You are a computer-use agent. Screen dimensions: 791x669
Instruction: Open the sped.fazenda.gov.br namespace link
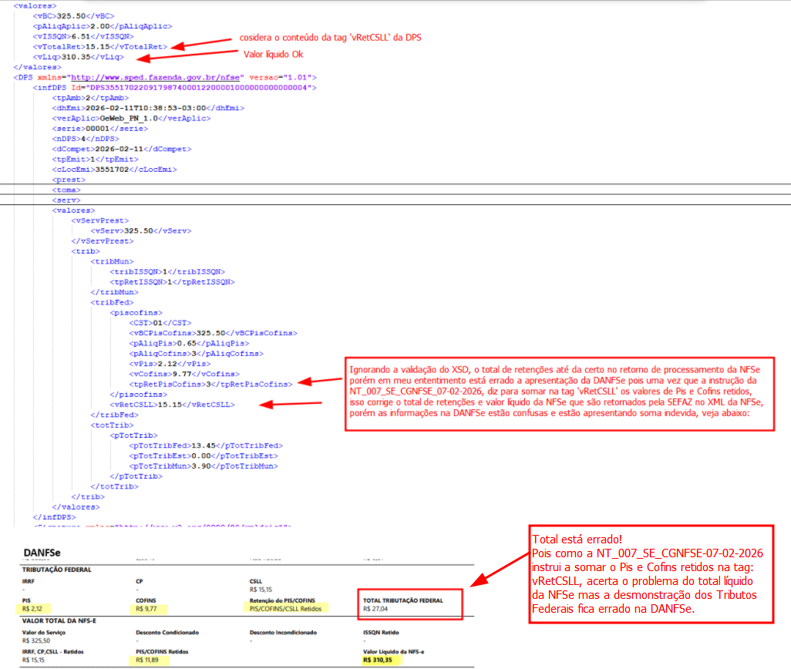point(156,78)
